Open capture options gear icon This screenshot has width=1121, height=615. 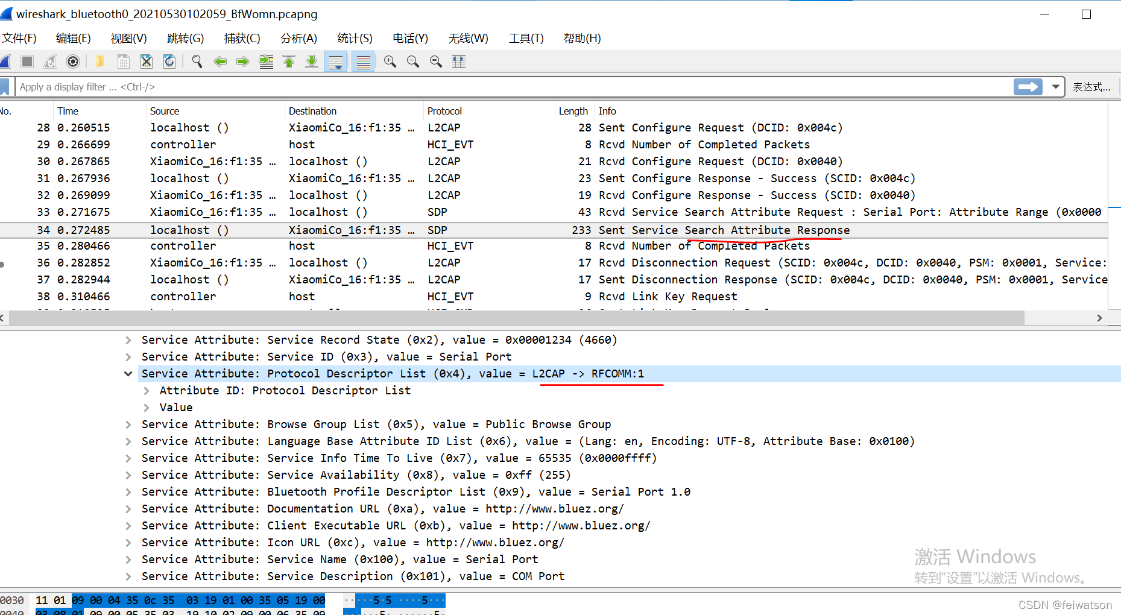[x=73, y=61]
